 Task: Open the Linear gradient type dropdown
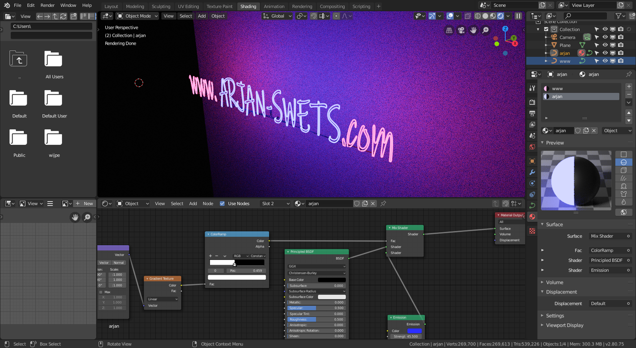(162, 299)
